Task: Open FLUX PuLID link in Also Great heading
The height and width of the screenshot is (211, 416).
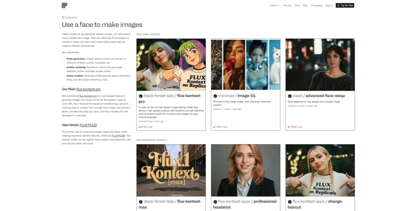Action: click(88, 125)
